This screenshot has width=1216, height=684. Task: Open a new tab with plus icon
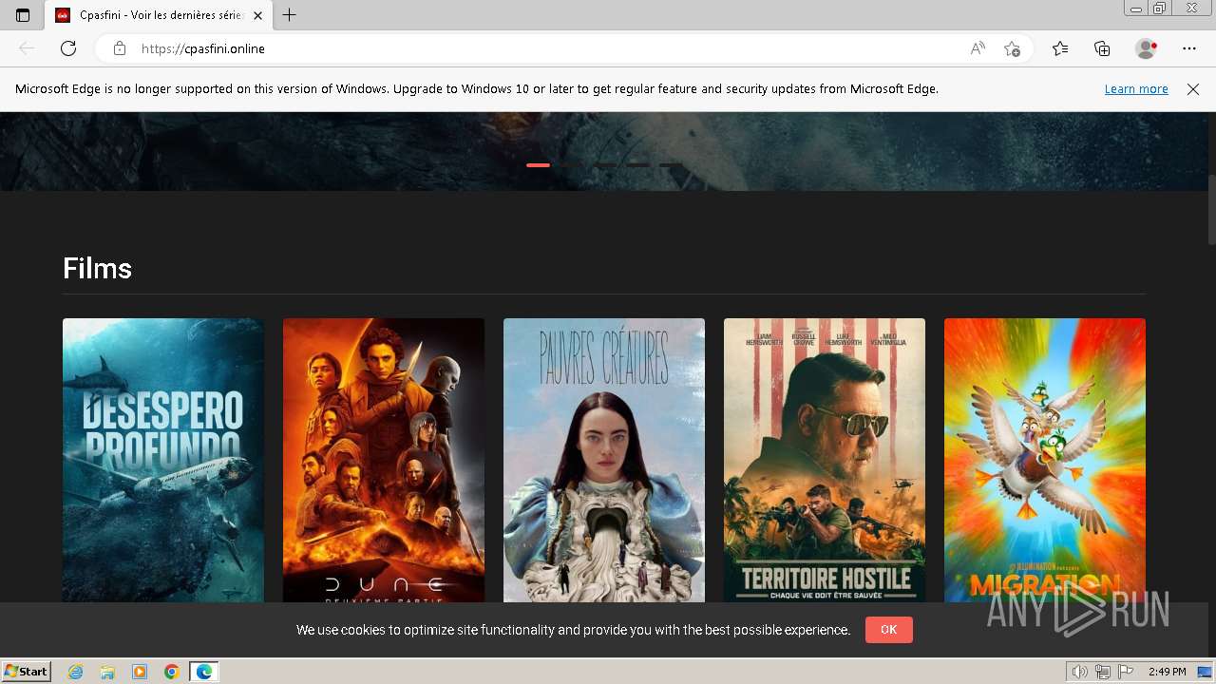coord(290,14)
